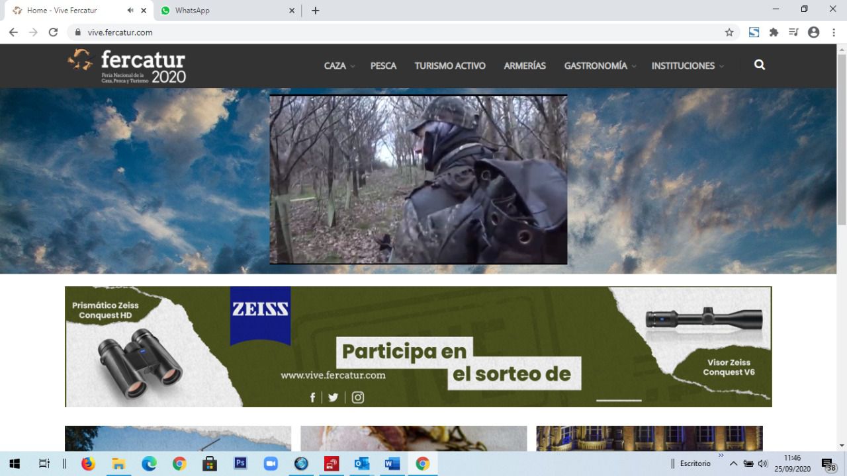Click the hunter video in the hero
The width and height of the screenshot is (847, 476).
[x=418, y=179]
